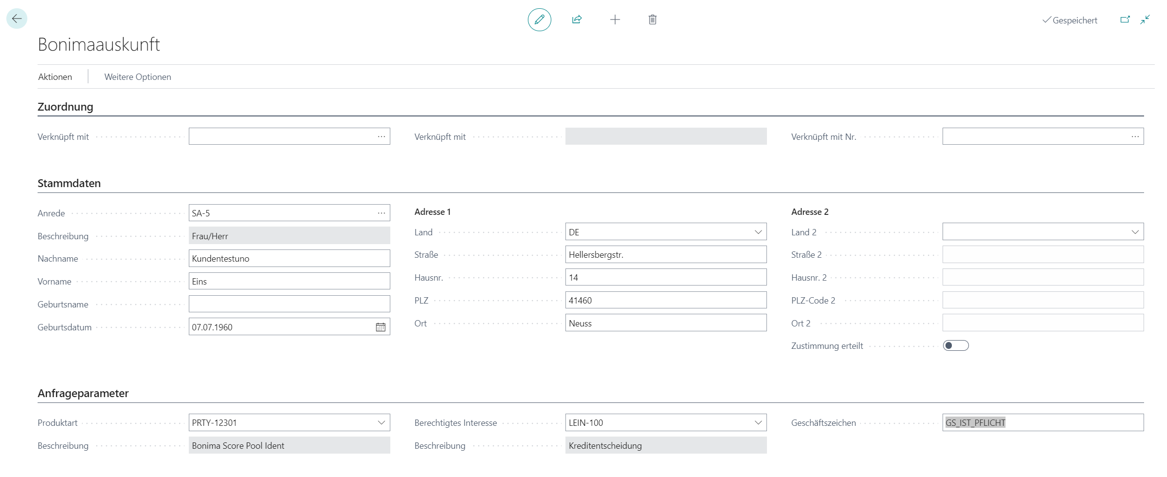Open the Produktart dropdown
This screenshot has width=1167, height=477.
381,422
